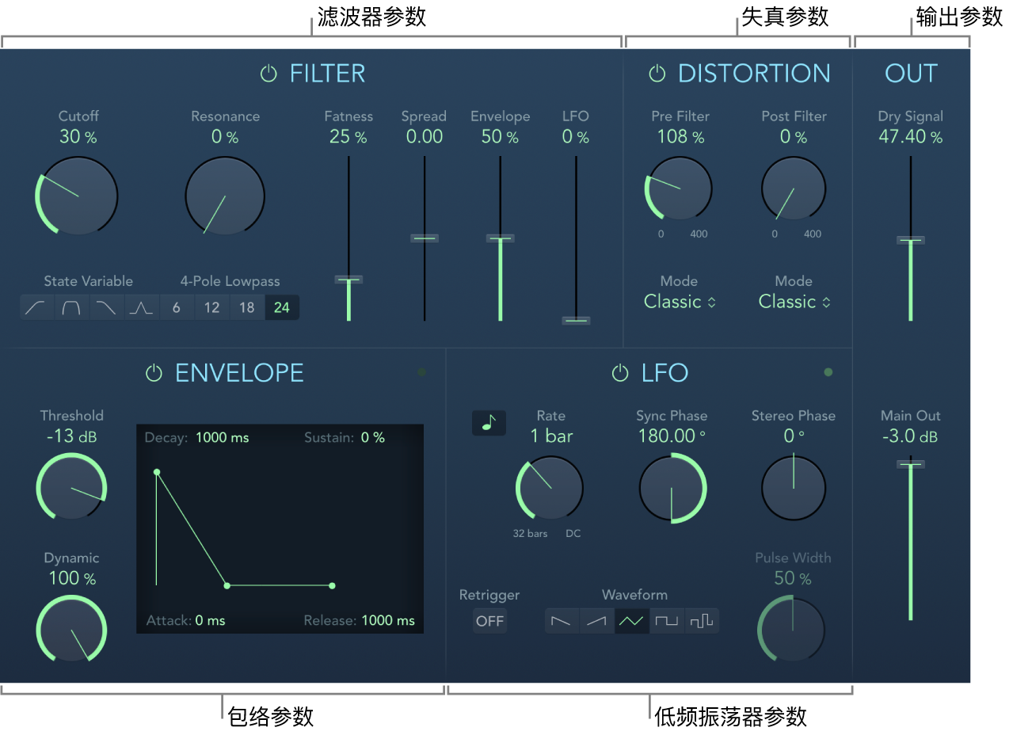This screenshot has width=1032, height=735.
Task: Click the Cutoff knob
Action: tap(78, 196)
